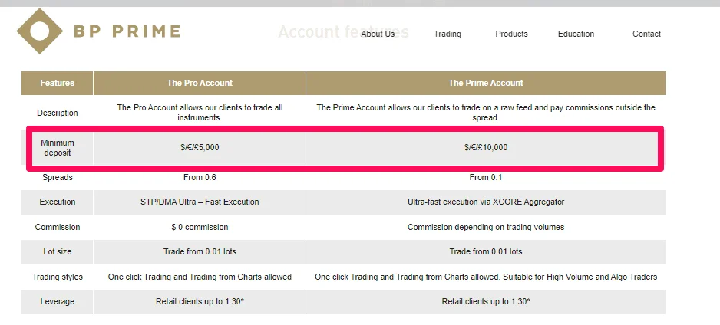
Task: Click Commission depending on trading volumes cell
Action: [486, 227]
